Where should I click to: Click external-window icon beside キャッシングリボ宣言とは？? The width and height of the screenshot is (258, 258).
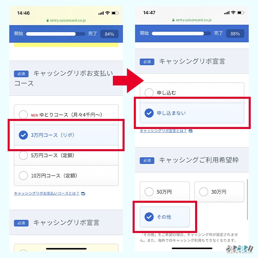191,131
